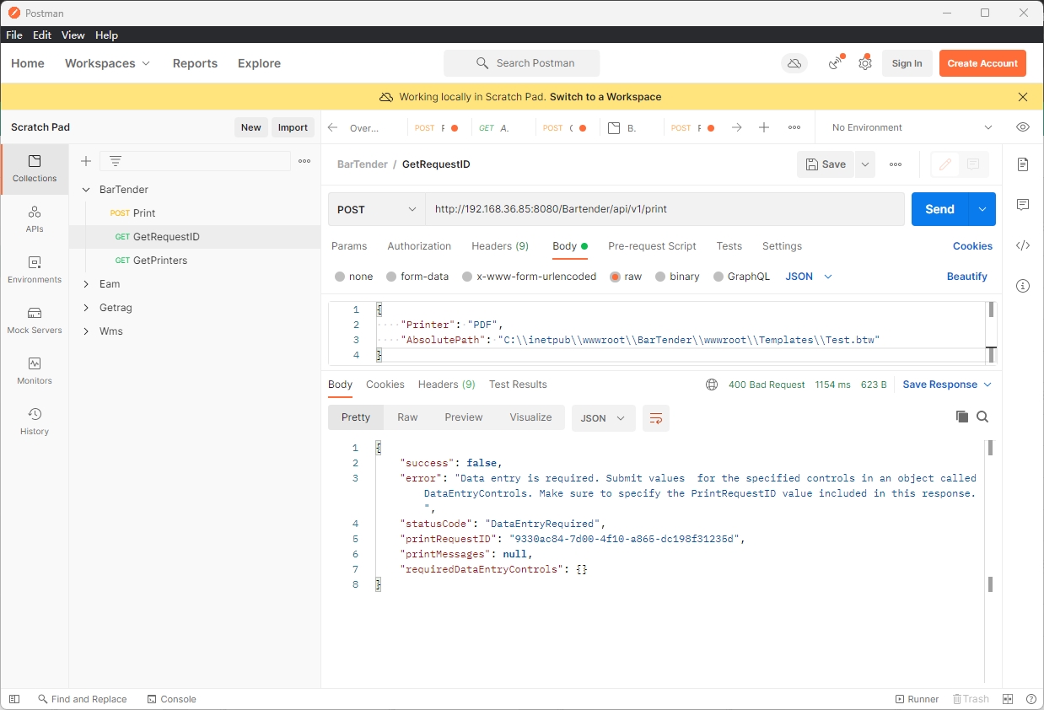Open the Monitors sidebar panel
The height and width of the screenshot is (710, 1044).
pyautogui.click(x=35, y=372)
